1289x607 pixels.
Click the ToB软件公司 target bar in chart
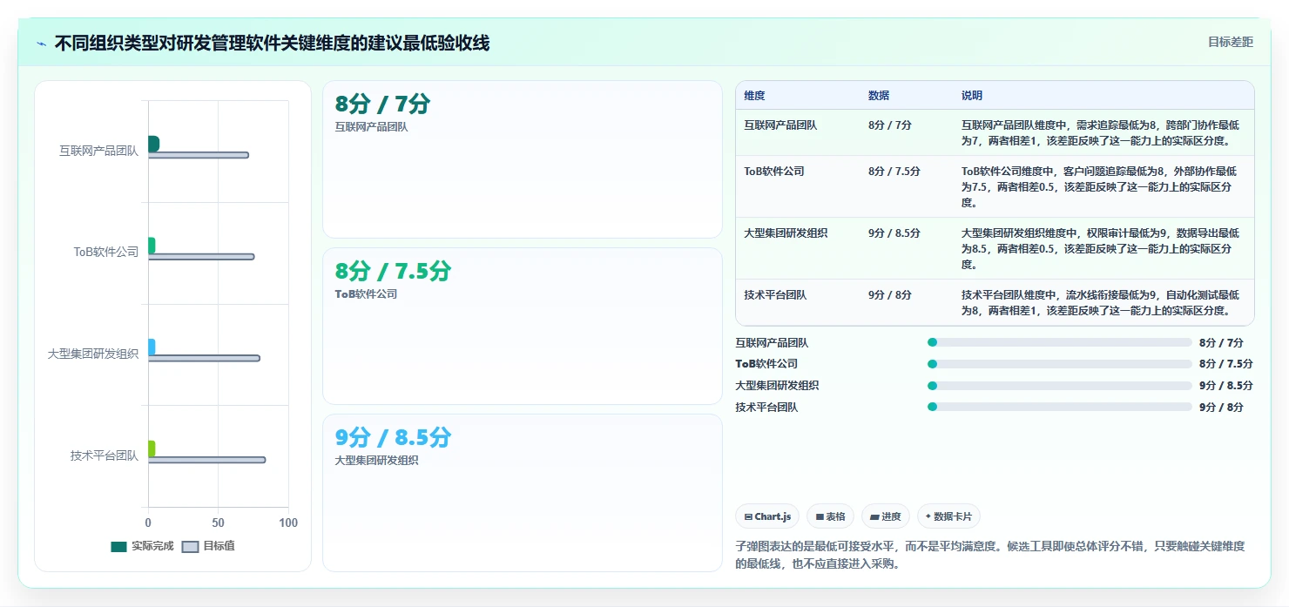(201, 257)
